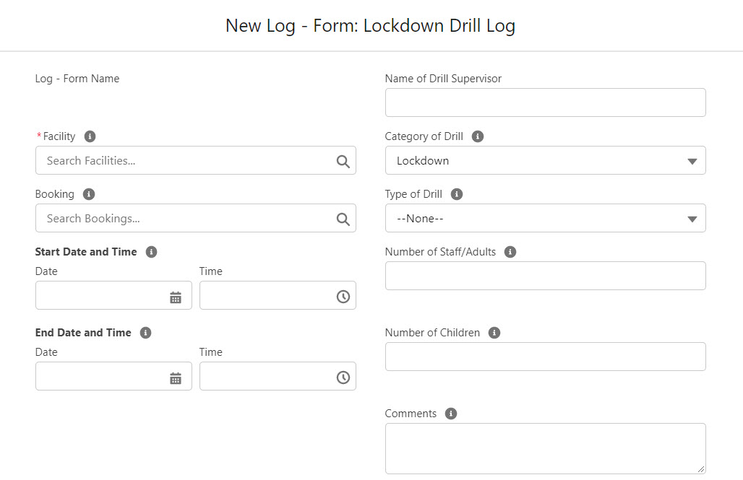Click the Comments info tooltip icon
Viewport: 743px width, 480px height.
tap(450, 413)
